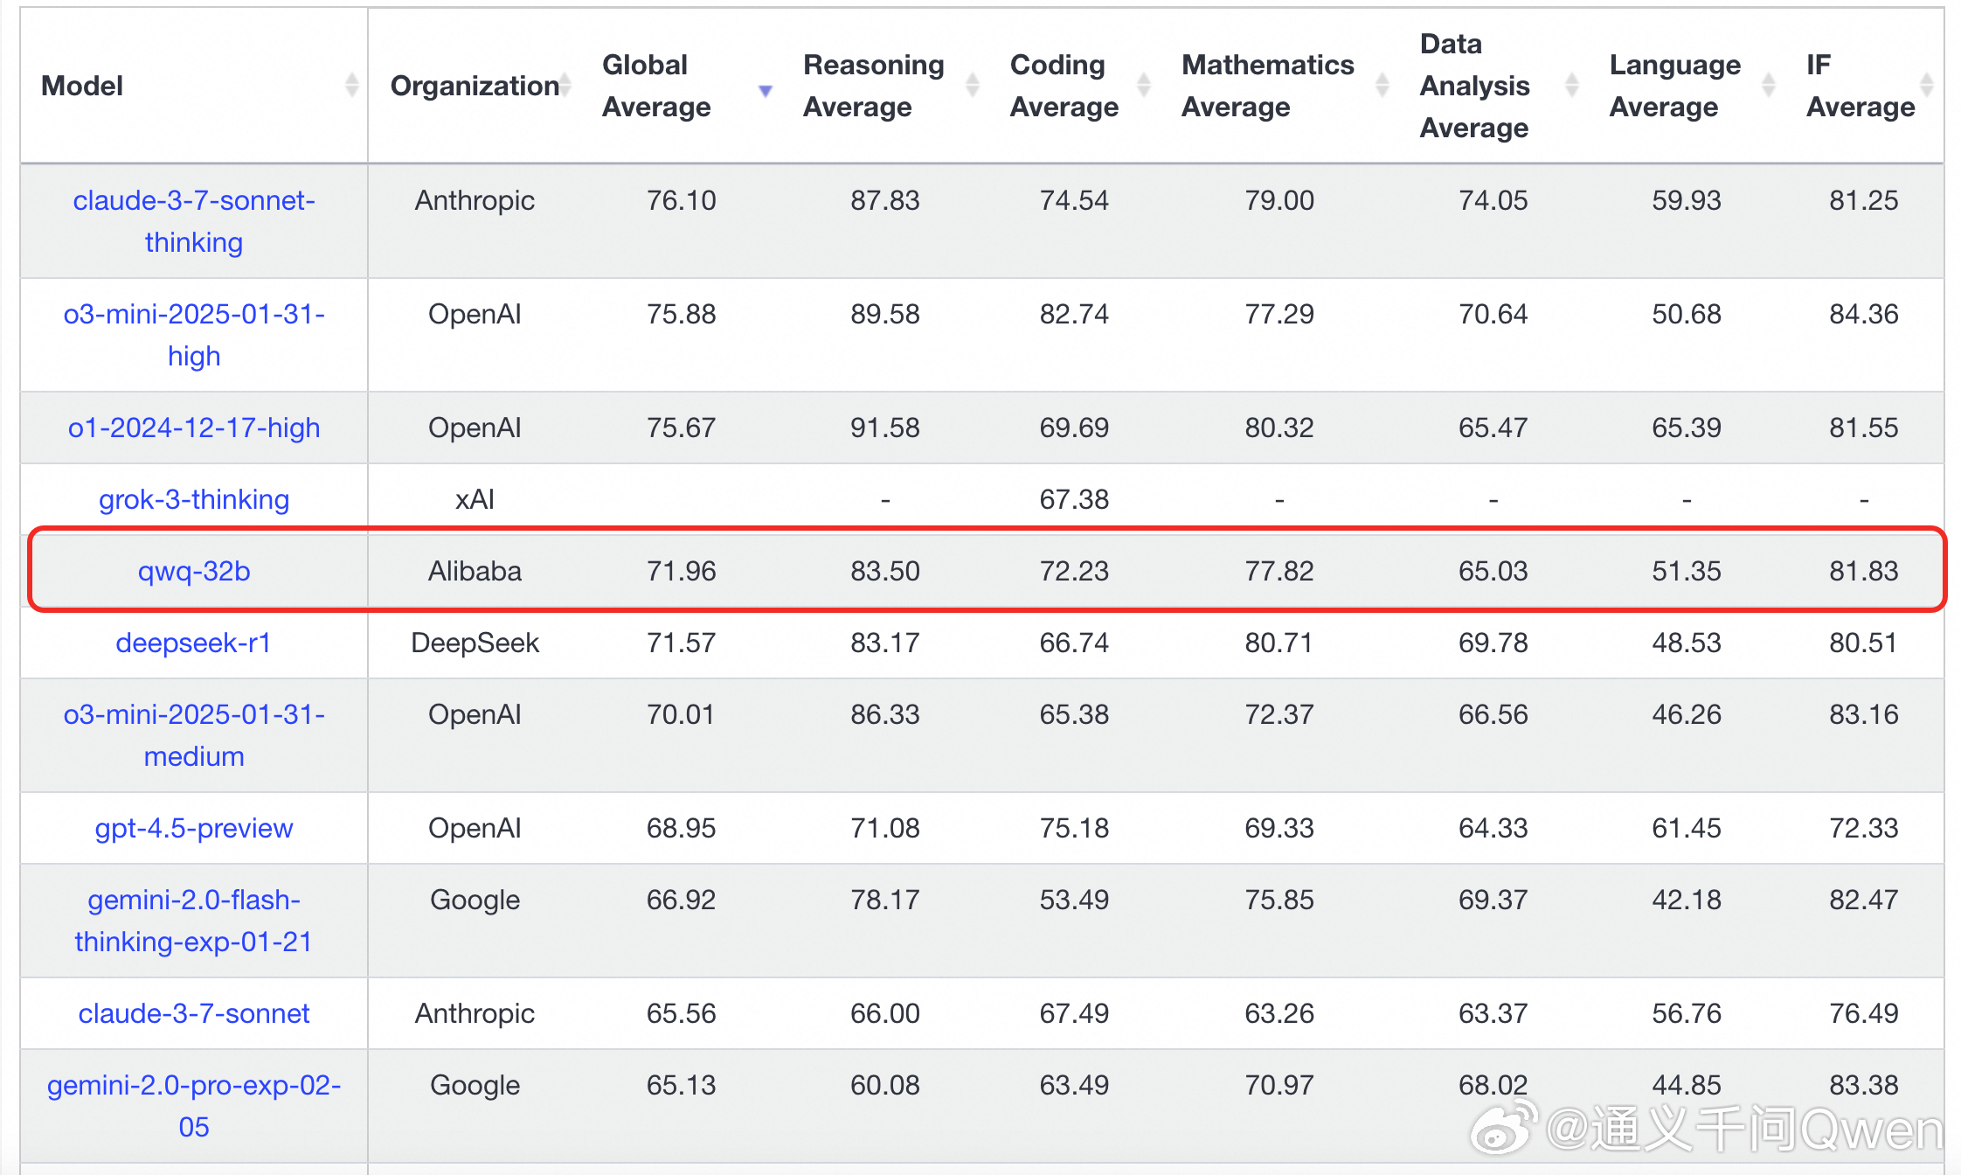Click Organization column sort arrows
Image resolution: width=1961 pixels, height=1175 pixels.
[565, 86]
